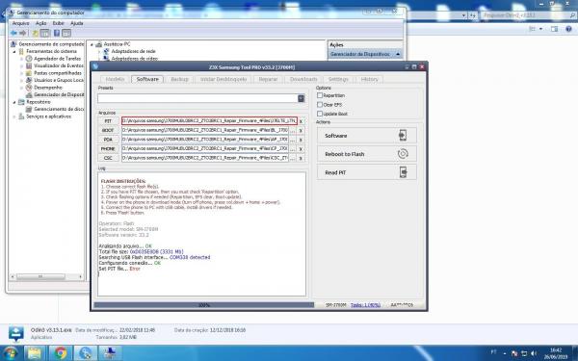Screen dimensions: 578x361
Task: Collapse the Repositório node
Action: coord(14,102)
